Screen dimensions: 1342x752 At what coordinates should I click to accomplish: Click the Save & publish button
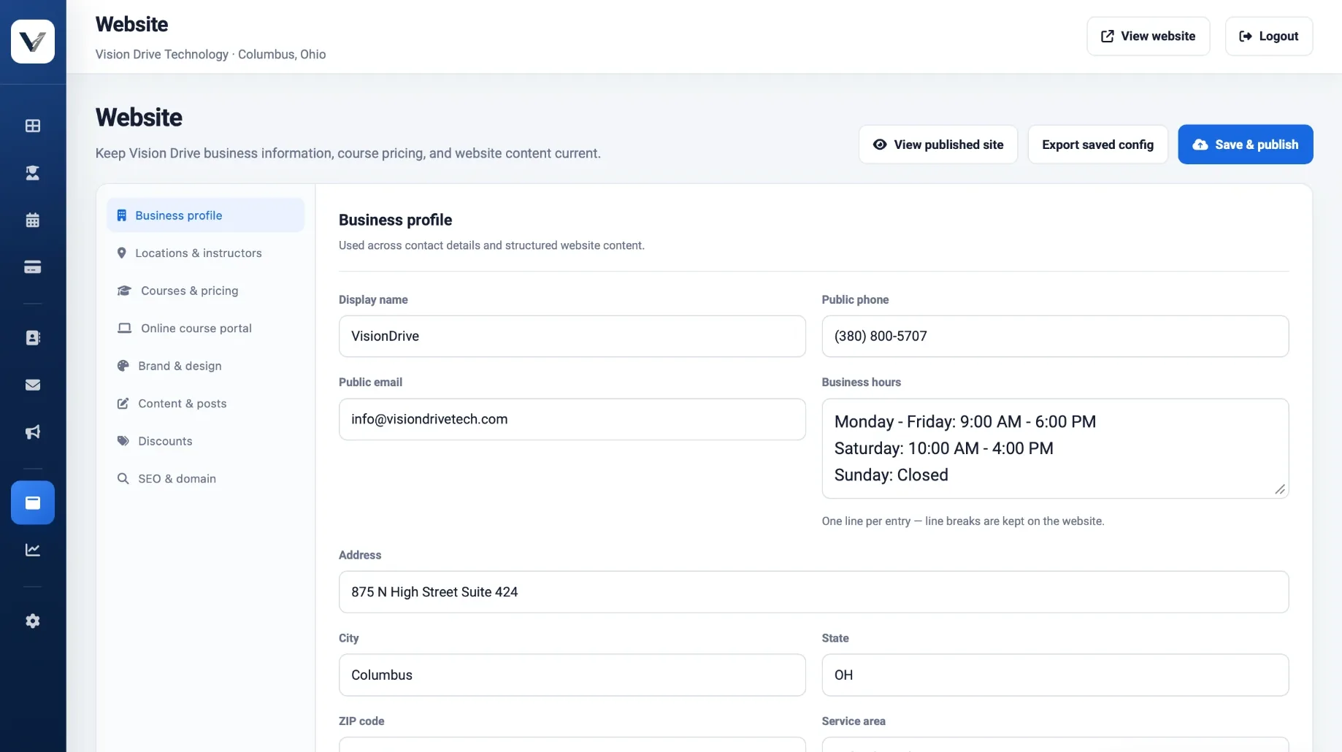[1245, 145]
